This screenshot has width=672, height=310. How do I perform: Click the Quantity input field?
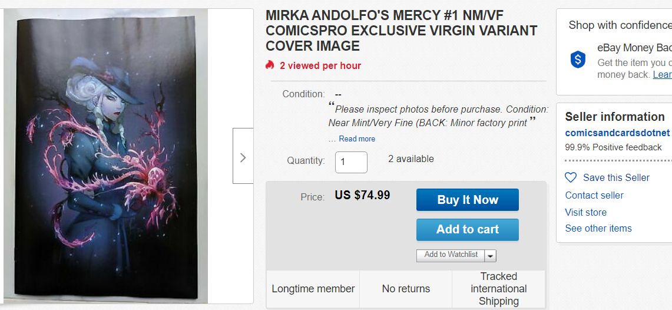pos(351,162)
